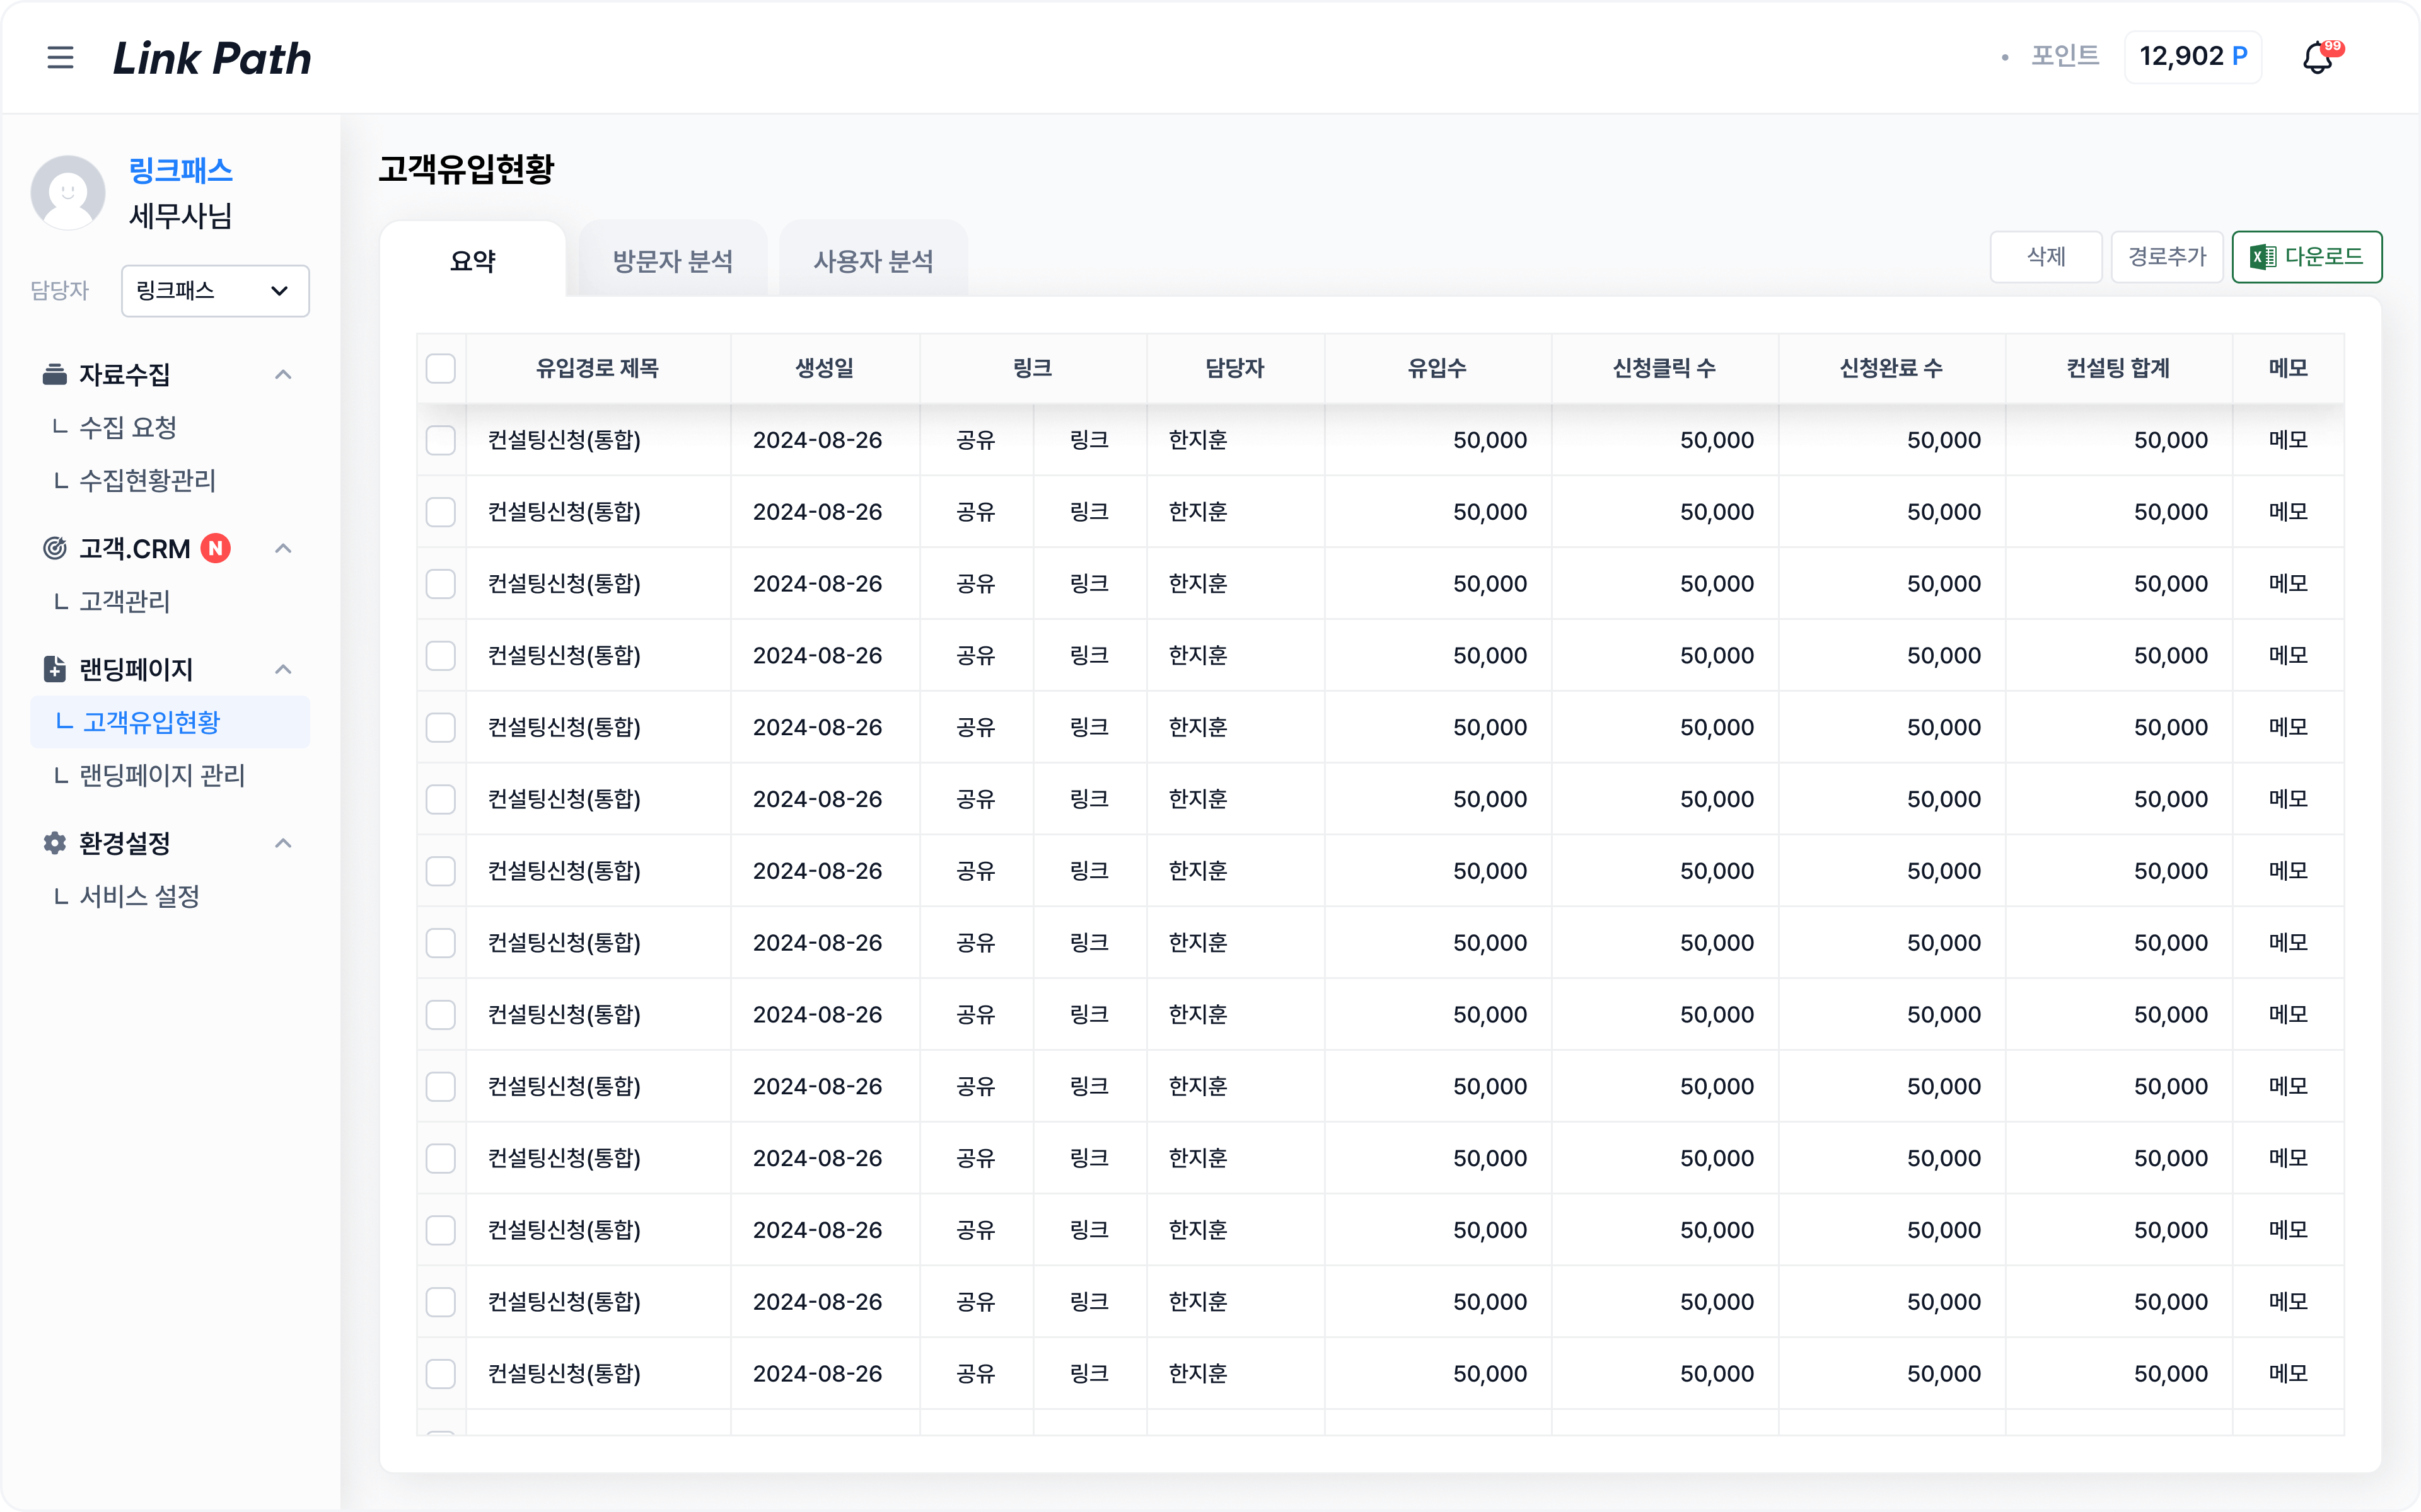Click the 랜딩페이지 document icon

(54, 669)
